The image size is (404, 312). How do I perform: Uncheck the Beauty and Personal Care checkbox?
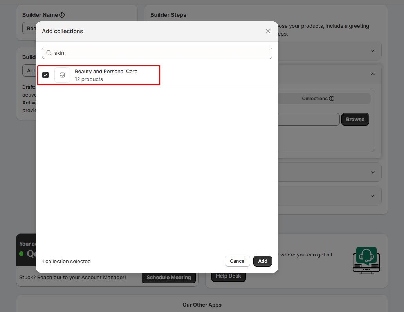(x=45, y=75)
